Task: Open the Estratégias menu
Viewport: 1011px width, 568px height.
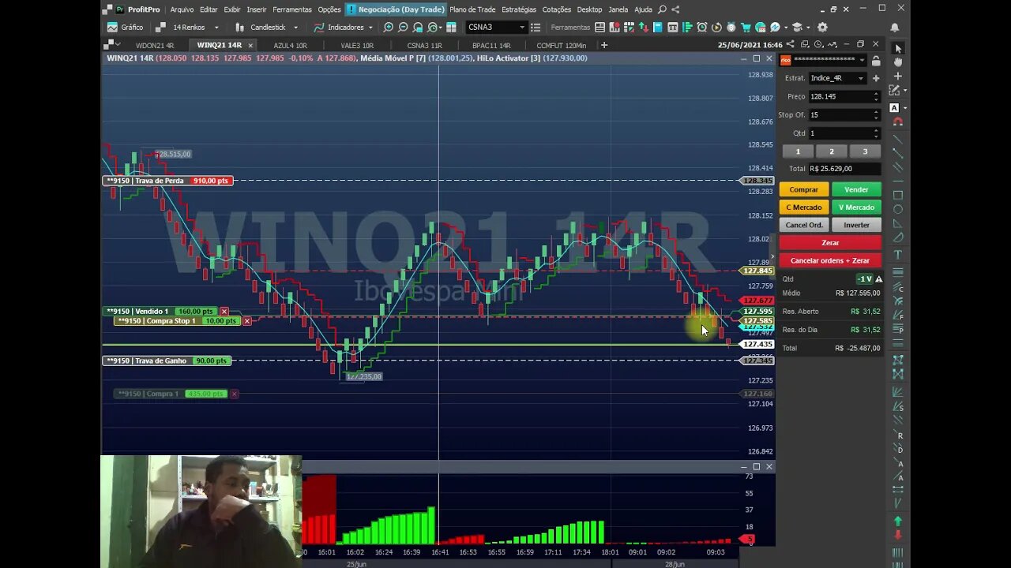Action: 519,9
